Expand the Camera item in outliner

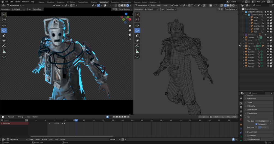[x=243, y=38]
